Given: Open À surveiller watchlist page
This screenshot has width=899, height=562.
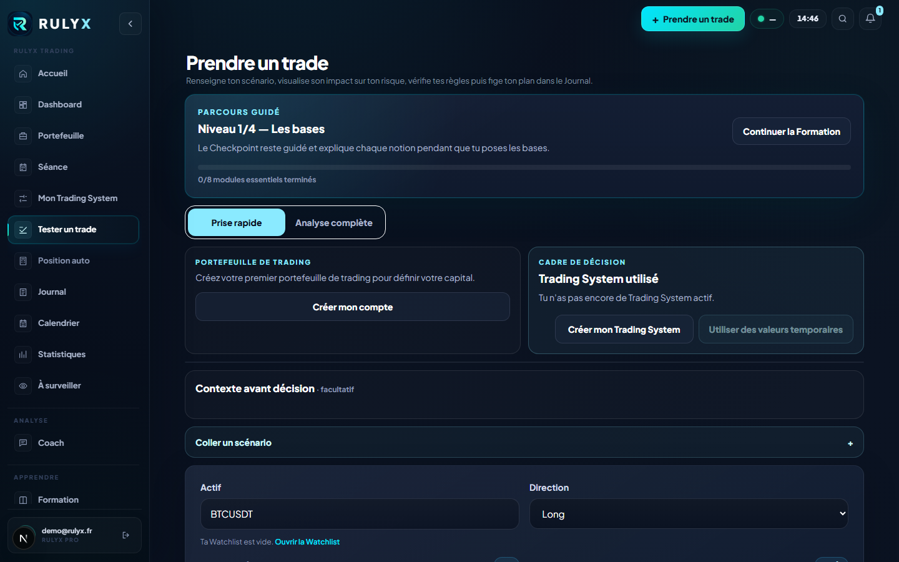Looking at the screenshot, I should 73,386.
